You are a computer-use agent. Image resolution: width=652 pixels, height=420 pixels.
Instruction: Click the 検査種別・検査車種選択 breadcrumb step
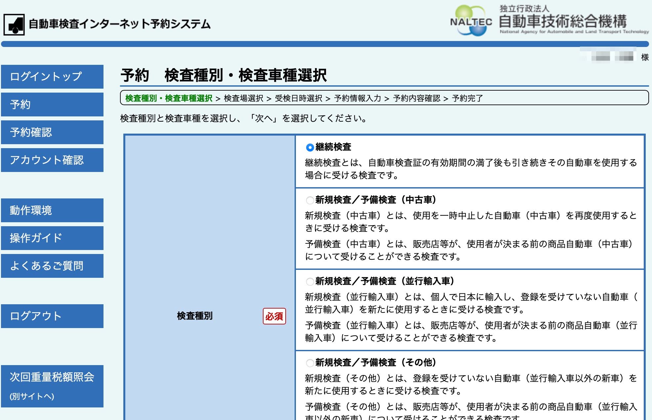(x=169, y=98)
